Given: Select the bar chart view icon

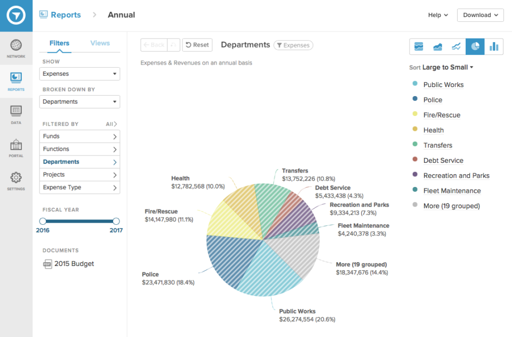Looking at the screenshot, I should (x=494, y=46).
